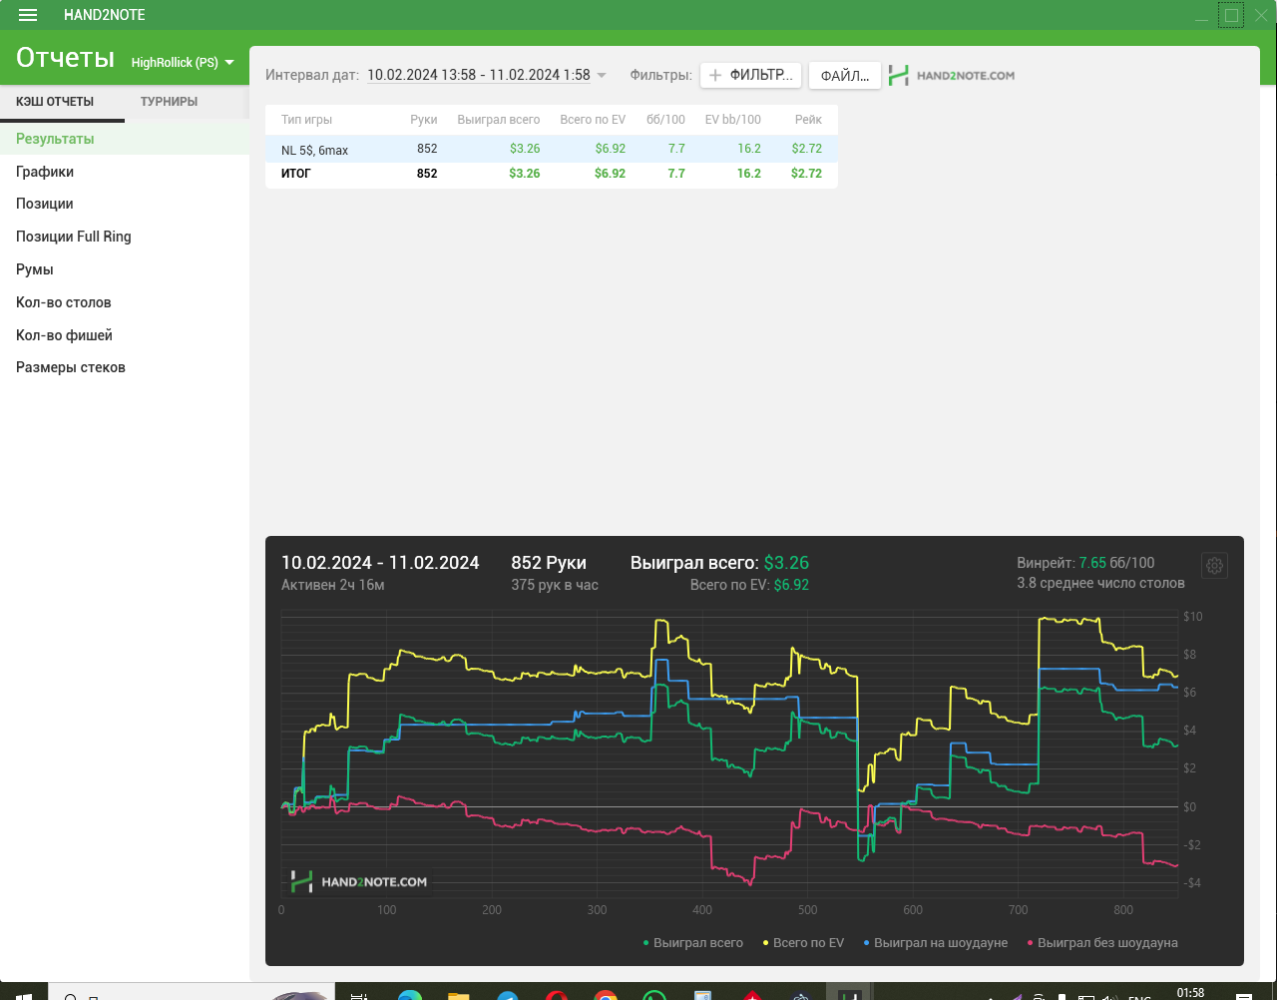Toggle Выиграл всего line in chart legend
Screen dimensions: 1277x1000
point(693,943)
